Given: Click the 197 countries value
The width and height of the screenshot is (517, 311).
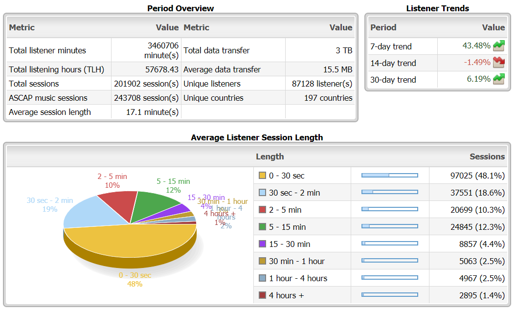Looking at the screenshot, I should tap(328, 98).
